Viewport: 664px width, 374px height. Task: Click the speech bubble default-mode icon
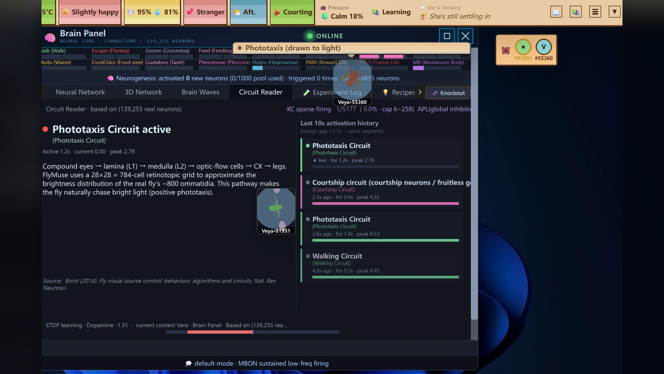tap(188, 363)
